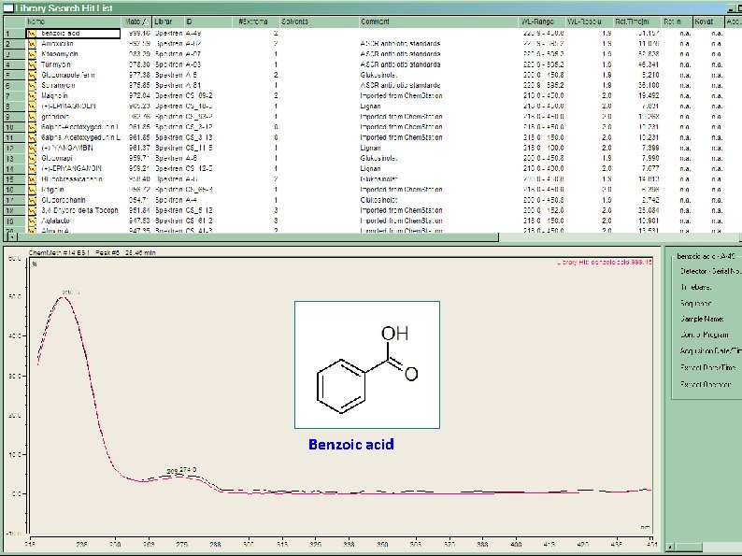This screenshot has width=742, height=556.
Task: Click the spectrum icon in row 10
Action: click(x=32, y=127)
